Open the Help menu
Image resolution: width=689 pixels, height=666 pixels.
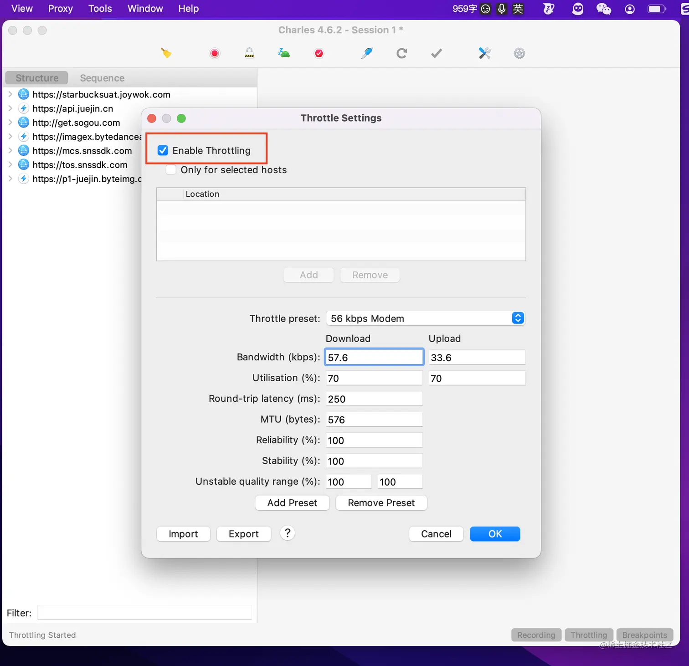189,9
